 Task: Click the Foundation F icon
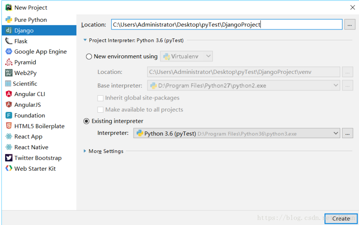(9, 115)
